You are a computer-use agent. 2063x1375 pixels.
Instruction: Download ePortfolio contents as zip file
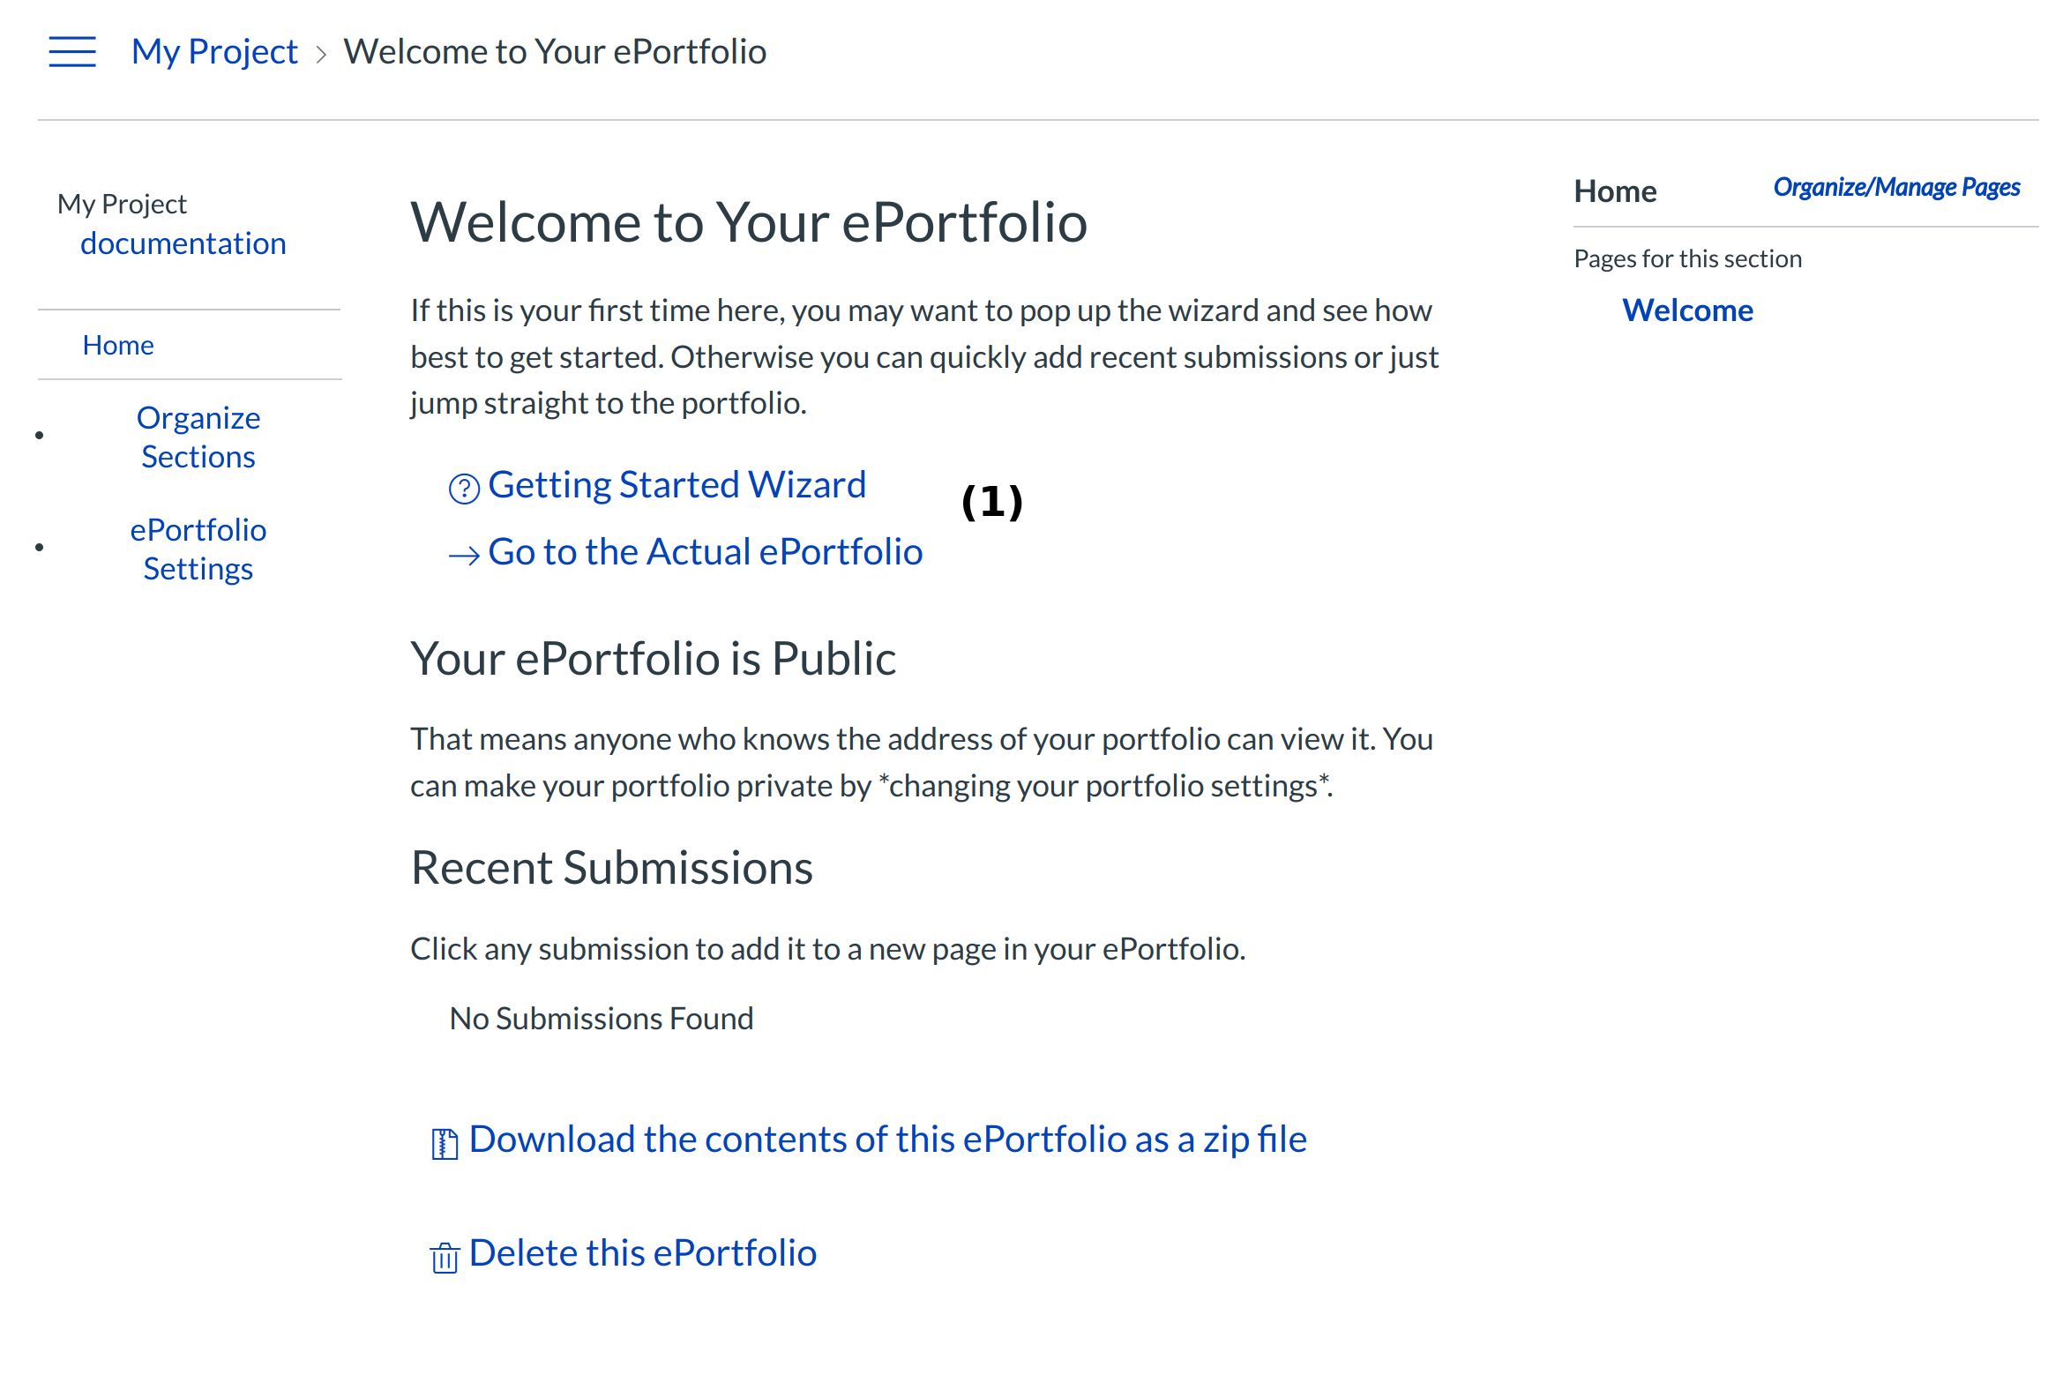(x=887, y=1140)
